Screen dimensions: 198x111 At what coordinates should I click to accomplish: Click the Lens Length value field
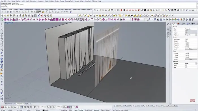191,39
